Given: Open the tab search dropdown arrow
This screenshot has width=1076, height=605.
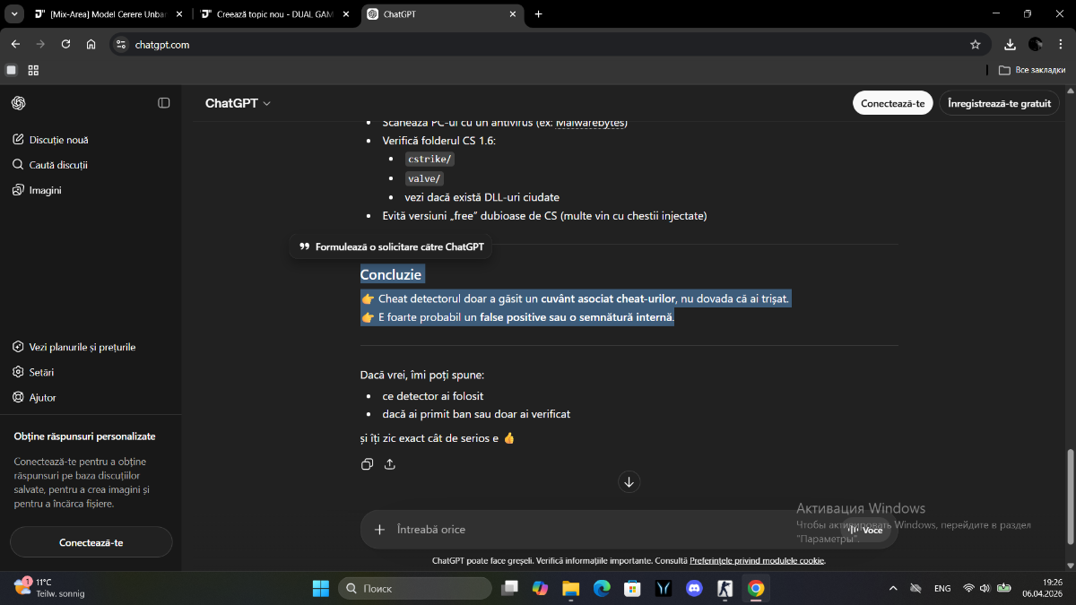Looking at the screenshot, I should click(14, 14).
